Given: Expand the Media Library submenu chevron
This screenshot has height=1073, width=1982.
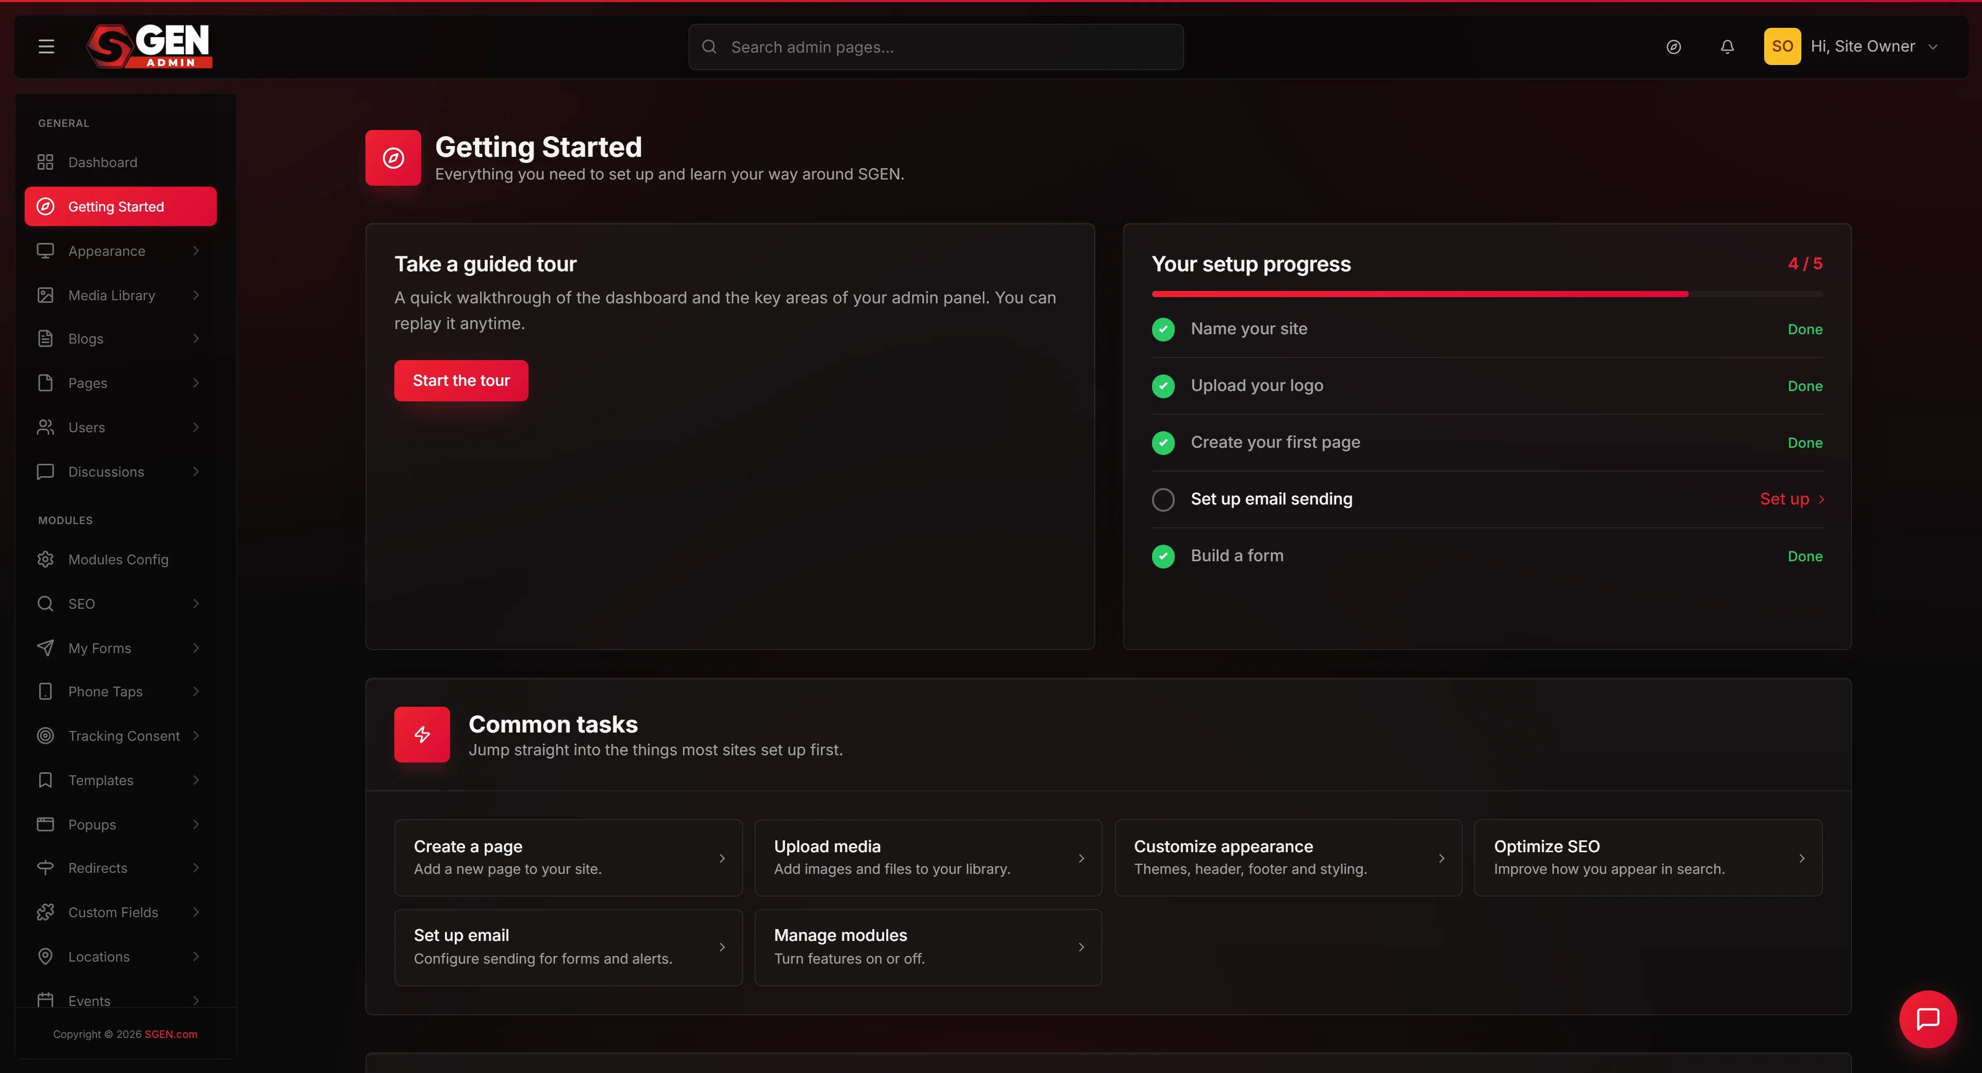Looking at the screenshot, I should (196, 296).
